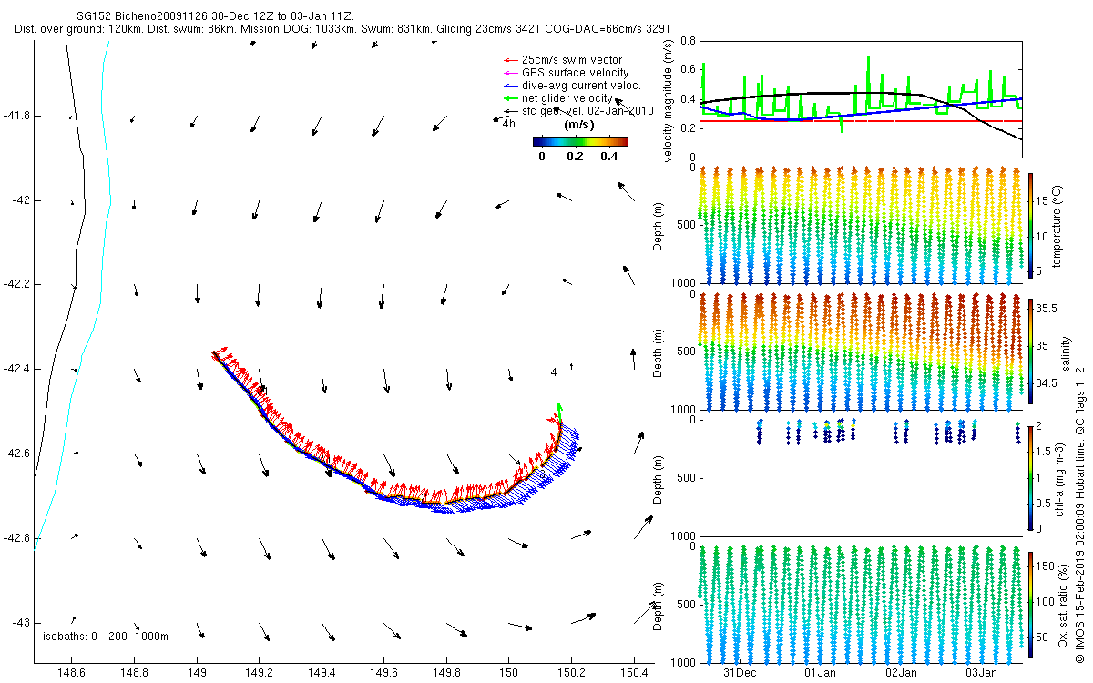
Task: Click longitude tick label '150.2'
Action: click(x=571, y=673)
